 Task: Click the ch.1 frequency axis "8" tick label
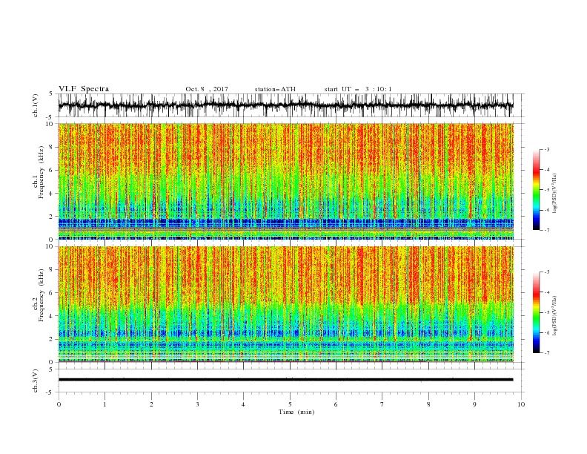(x=53, y=147)
